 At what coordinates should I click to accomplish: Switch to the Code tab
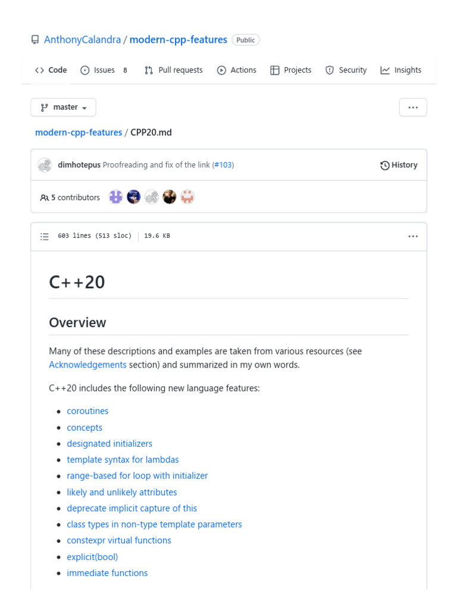[x=51, y=70]
